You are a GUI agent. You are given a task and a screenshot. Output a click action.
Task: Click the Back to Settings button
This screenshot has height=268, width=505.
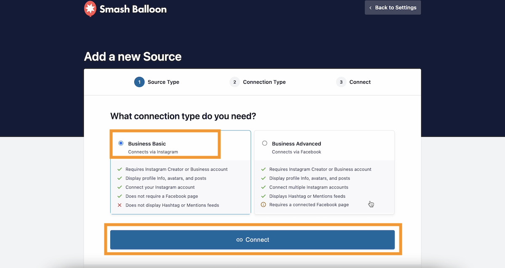393,8
